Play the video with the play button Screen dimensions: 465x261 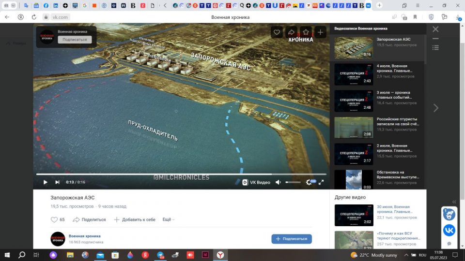(46, 182)
